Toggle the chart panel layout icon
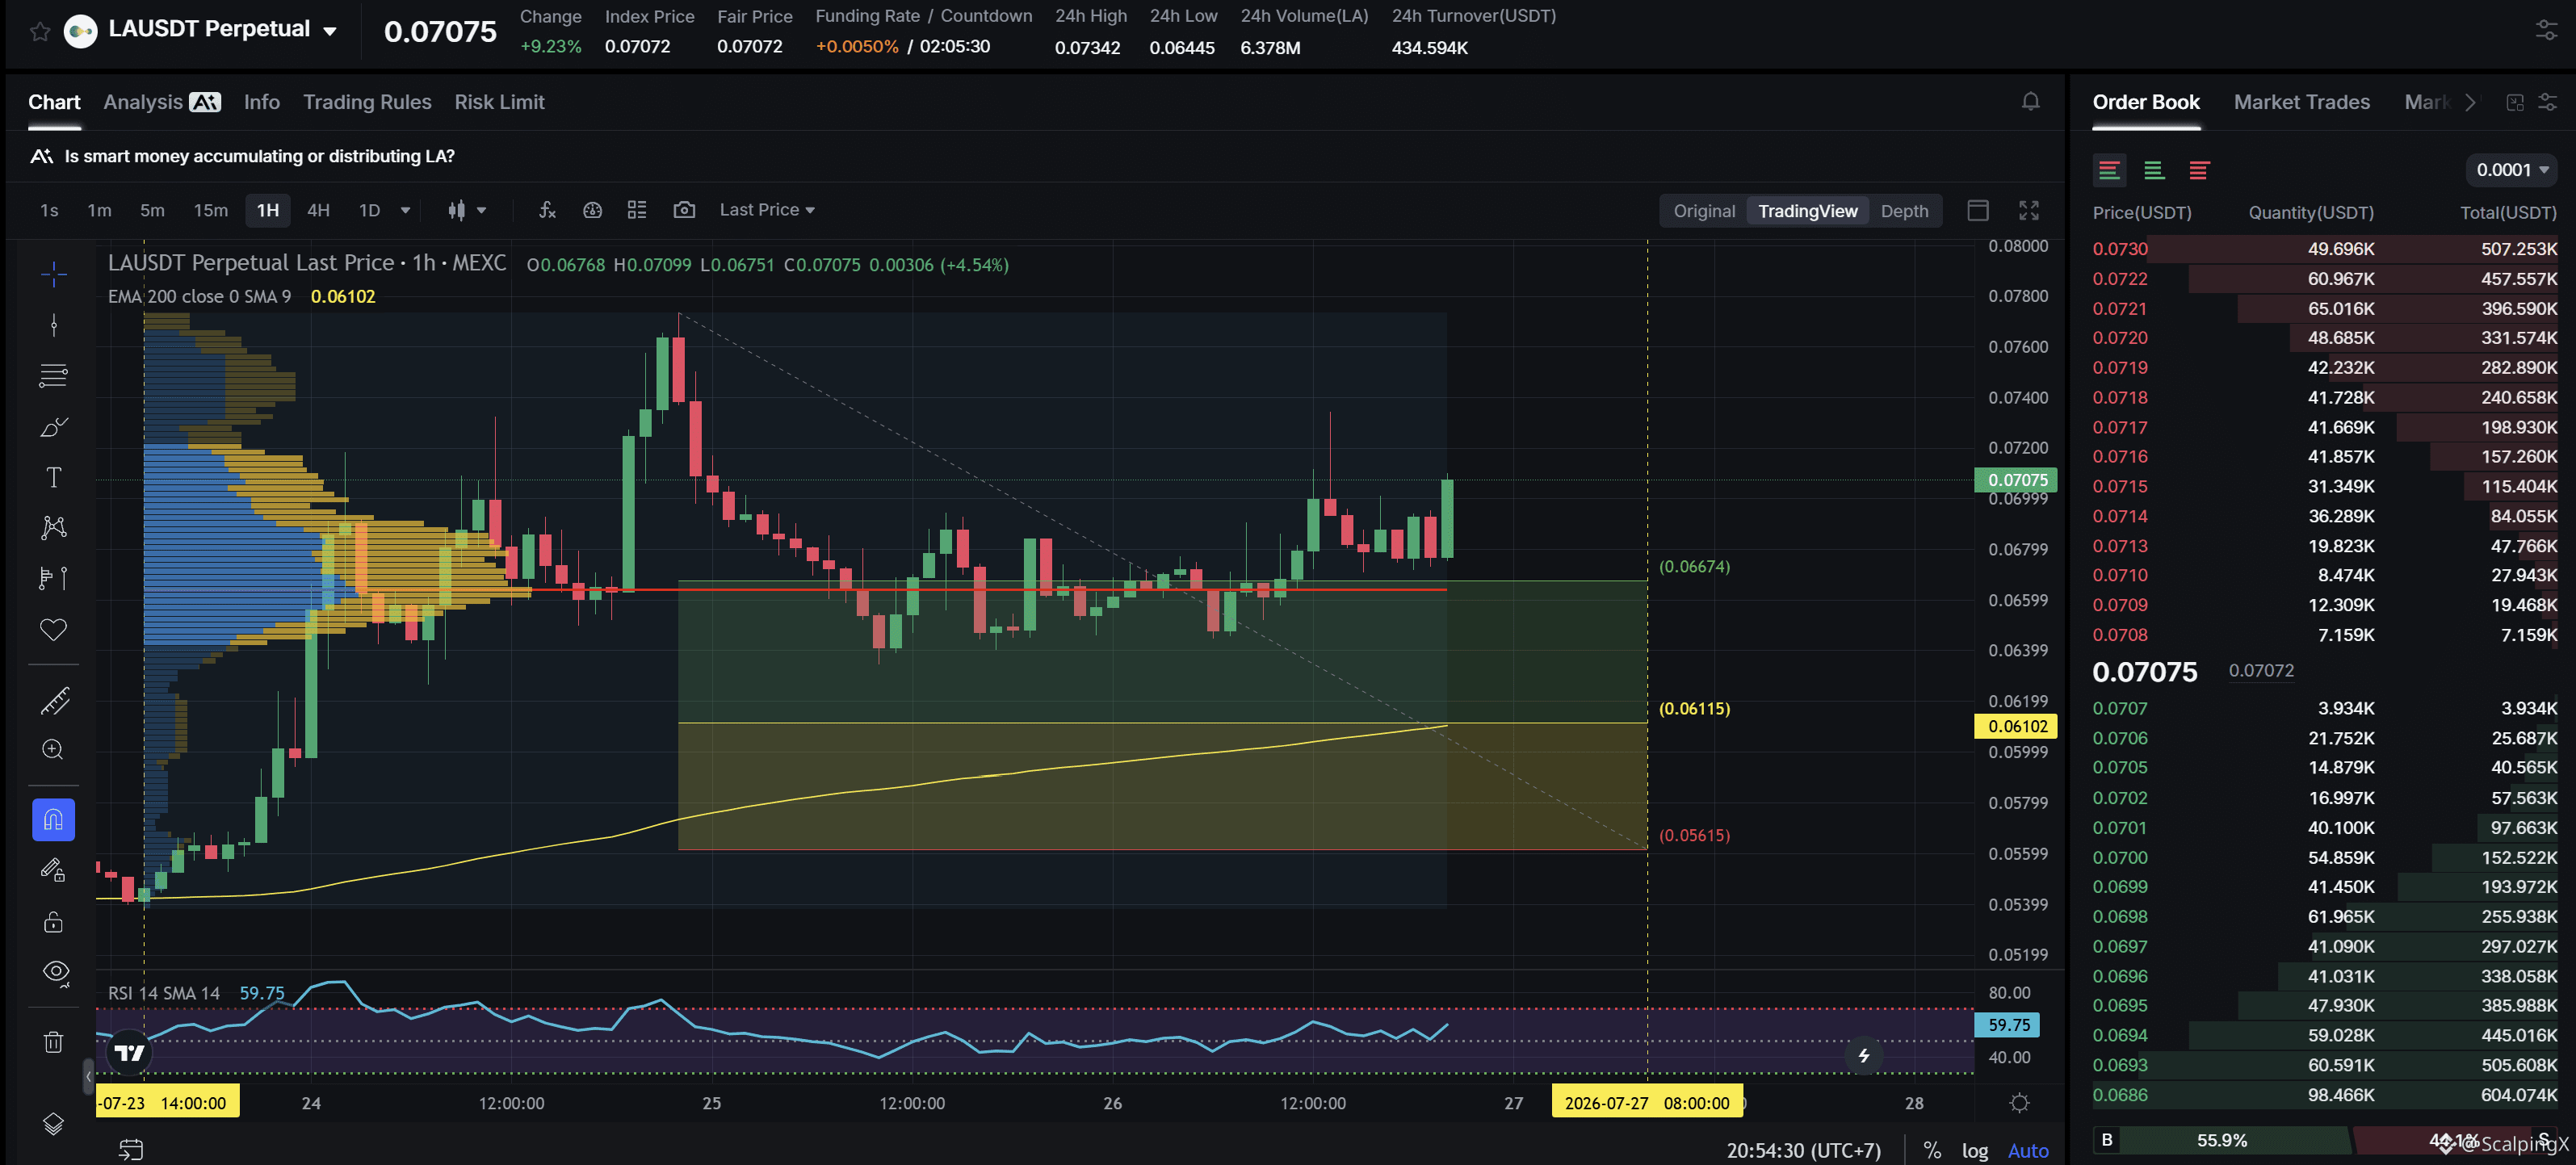The image size is (2576, 1165). [x=1977, y=210]
